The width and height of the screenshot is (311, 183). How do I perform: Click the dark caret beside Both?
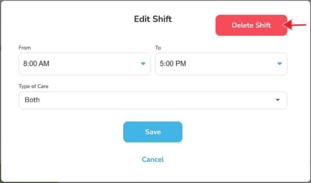278,100
